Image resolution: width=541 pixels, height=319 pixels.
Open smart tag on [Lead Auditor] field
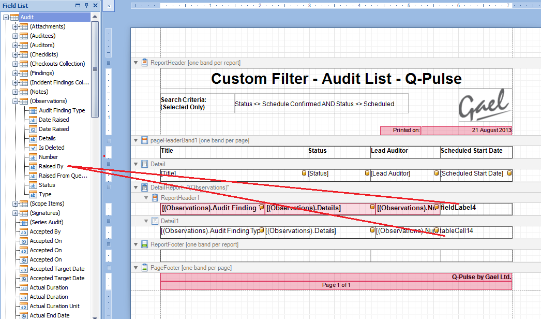coord(437,173)
